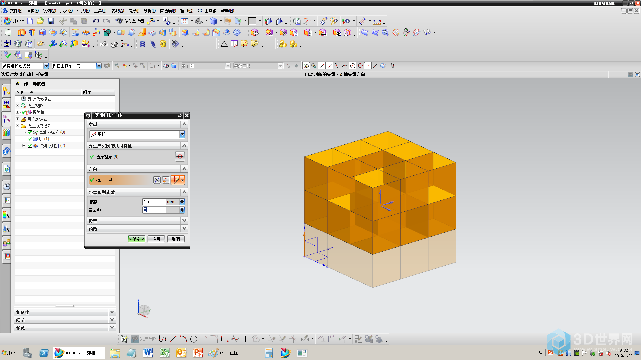Viewport: 641px width, 360px height.
Task: Switch to the 02 - 画图 taskbar window
Action: [233, 353]
